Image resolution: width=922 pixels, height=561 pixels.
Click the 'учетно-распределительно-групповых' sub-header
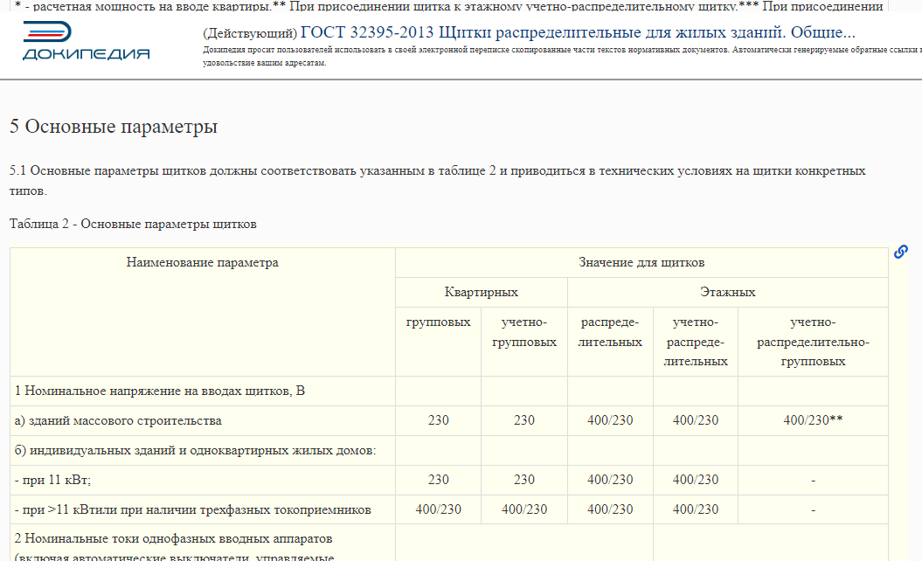coord(813,342)
